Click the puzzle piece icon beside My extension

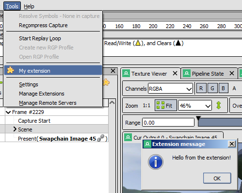(x=11, y=70)
